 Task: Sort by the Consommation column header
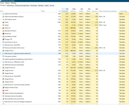pos(124,10)
